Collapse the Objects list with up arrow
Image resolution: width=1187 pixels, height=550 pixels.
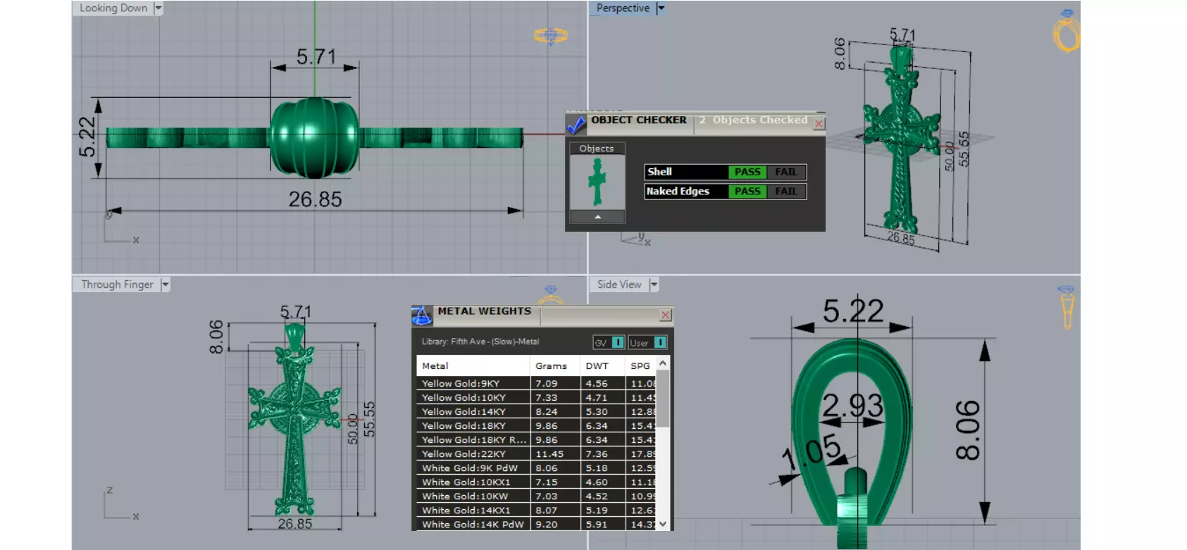597,217
